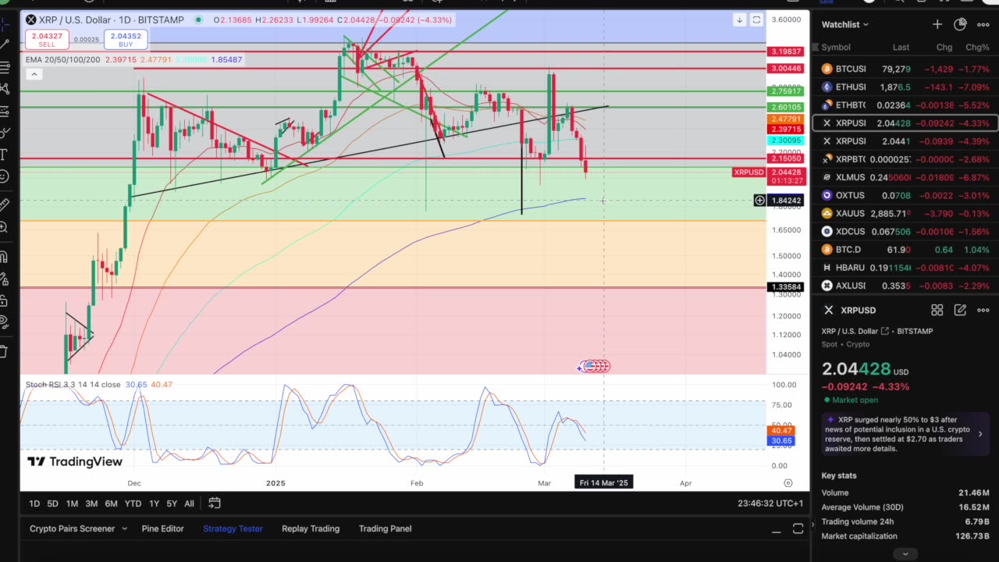Open XRPUSD details more options menu

983,310
